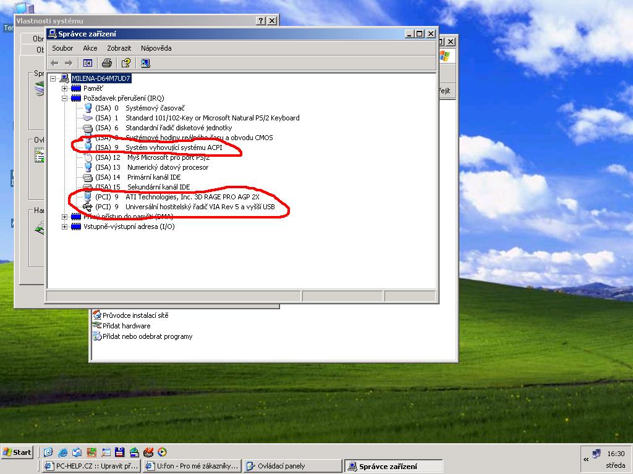
Task: Click the Systémový časovač device icon
Action: pos(88,108)
